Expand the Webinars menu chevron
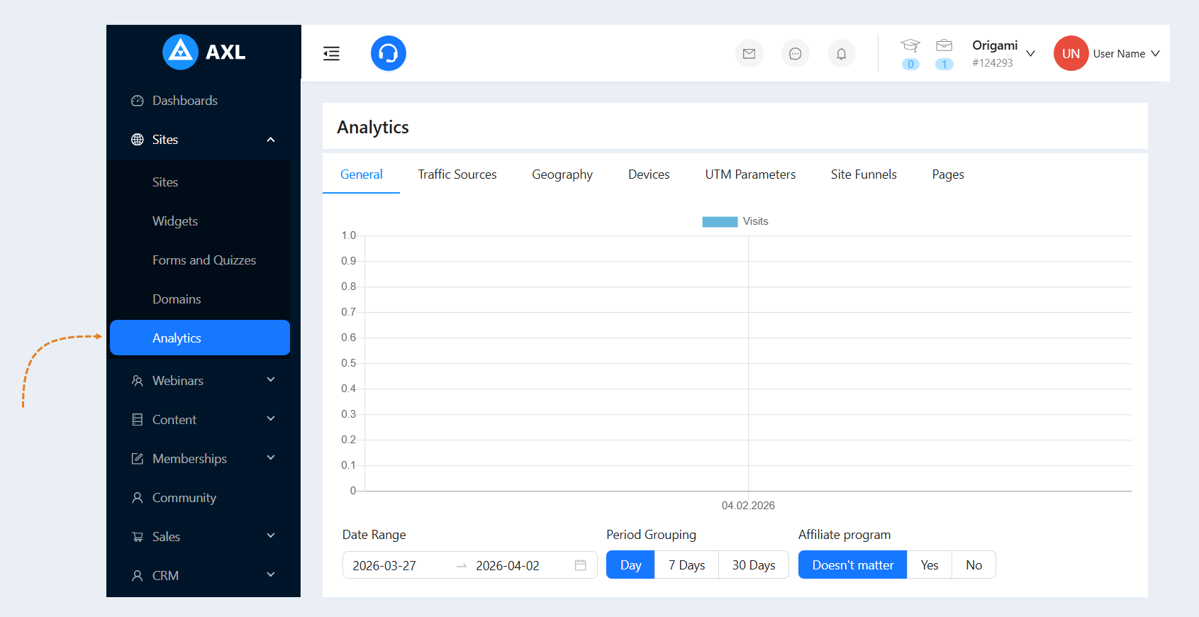The height and width of the screenshot is (617, 1199). point(271,380)
